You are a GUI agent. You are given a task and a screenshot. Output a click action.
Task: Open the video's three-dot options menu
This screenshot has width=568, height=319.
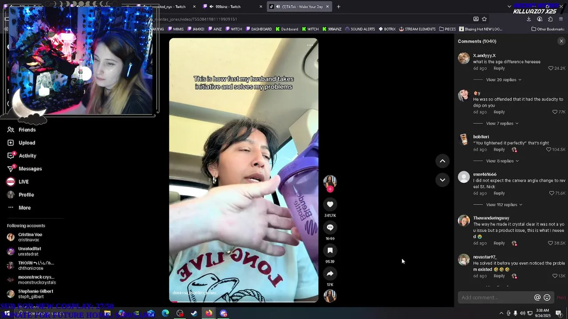pyautogui.click(x=310, y=45)
